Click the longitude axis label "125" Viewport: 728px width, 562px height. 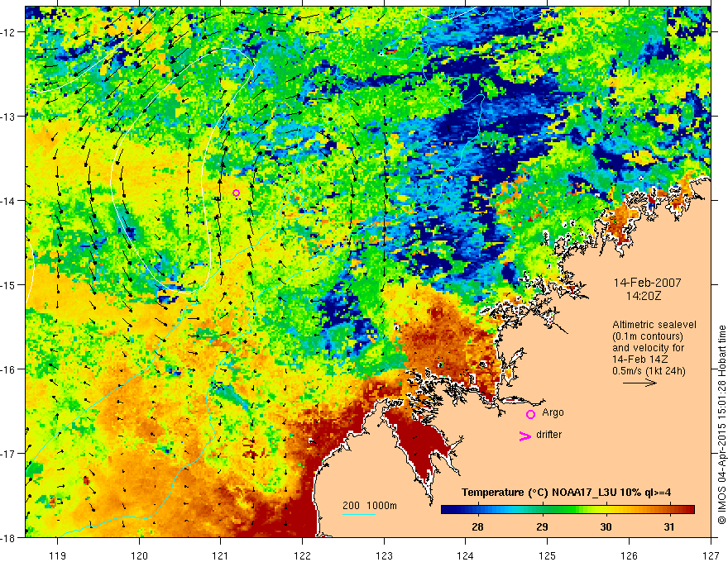[548, 556]
